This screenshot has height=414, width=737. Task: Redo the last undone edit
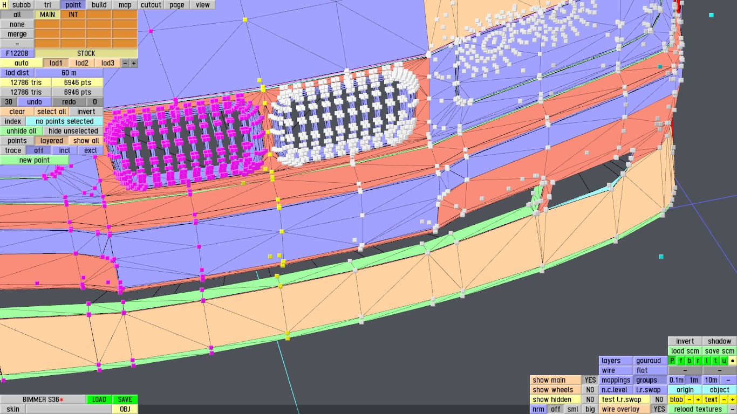tap(69, 102)
